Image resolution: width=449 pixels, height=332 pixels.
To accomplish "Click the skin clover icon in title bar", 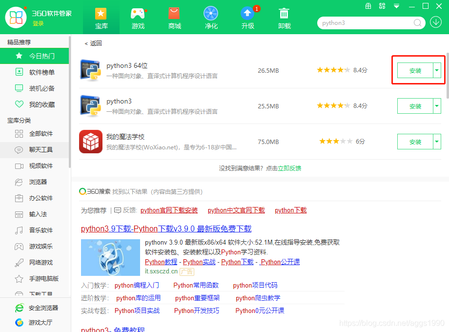I will pyautogui.click(x=382, y=6).
